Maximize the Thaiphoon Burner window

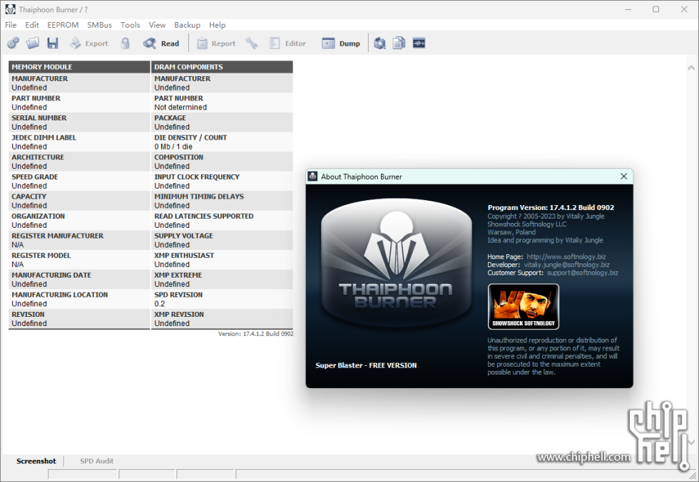tap(655, 9)
